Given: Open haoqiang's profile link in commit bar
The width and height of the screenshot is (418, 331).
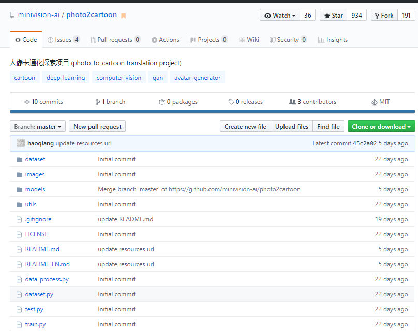Looking at the screenshot, I should (40, 143).
